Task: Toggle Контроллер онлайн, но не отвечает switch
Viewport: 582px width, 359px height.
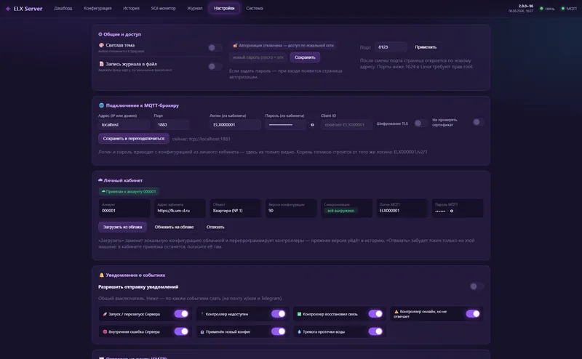Action: pyautogui.click(x=472, y=314)
